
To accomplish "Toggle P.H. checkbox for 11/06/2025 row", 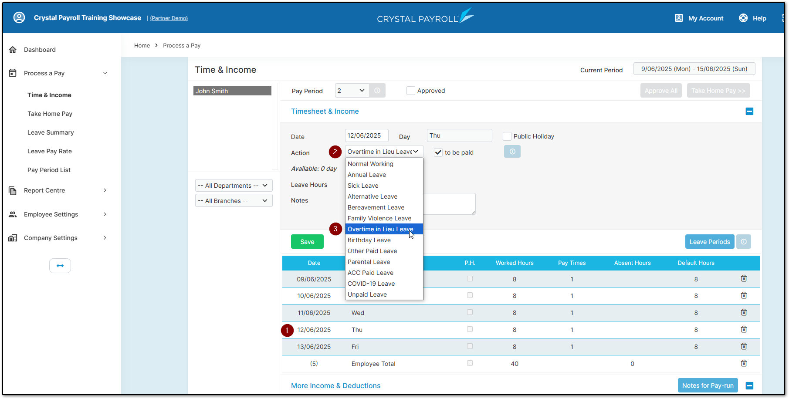I will coord(470,312).
